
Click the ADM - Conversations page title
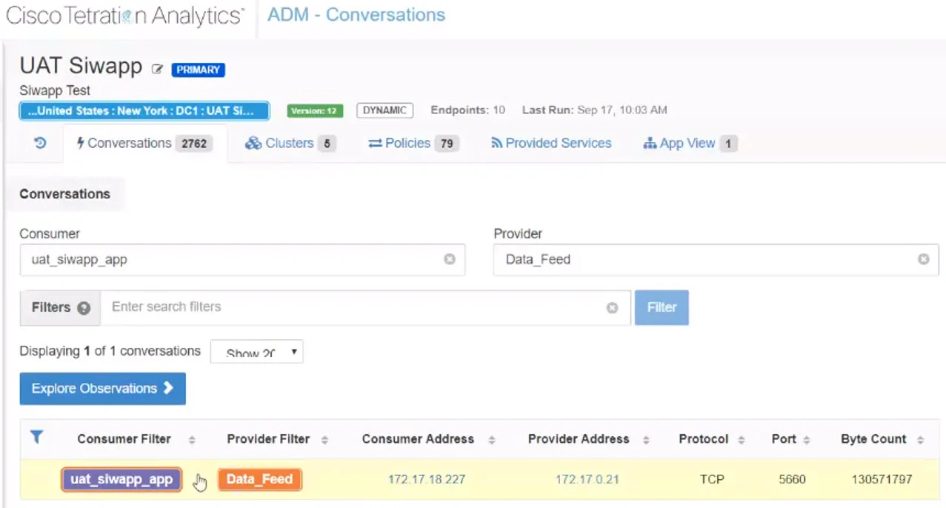tap(356, 15)
